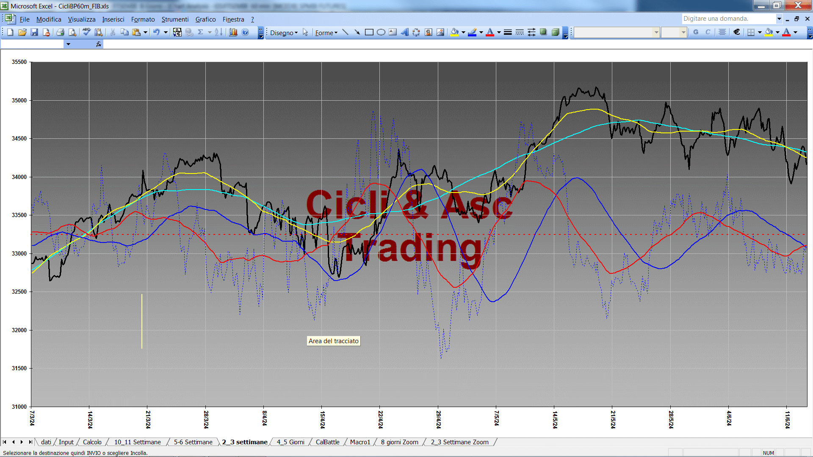The image size is (813, 457).
Task: Switch to the CalBattle sheet tab
Action: (327, 442)
